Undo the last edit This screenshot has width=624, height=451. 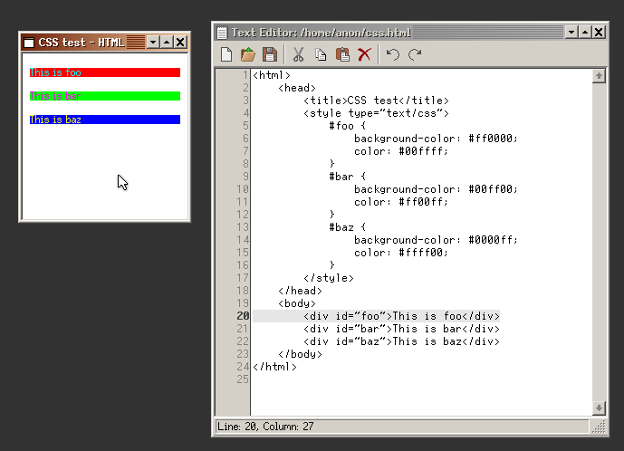[393, 54]
